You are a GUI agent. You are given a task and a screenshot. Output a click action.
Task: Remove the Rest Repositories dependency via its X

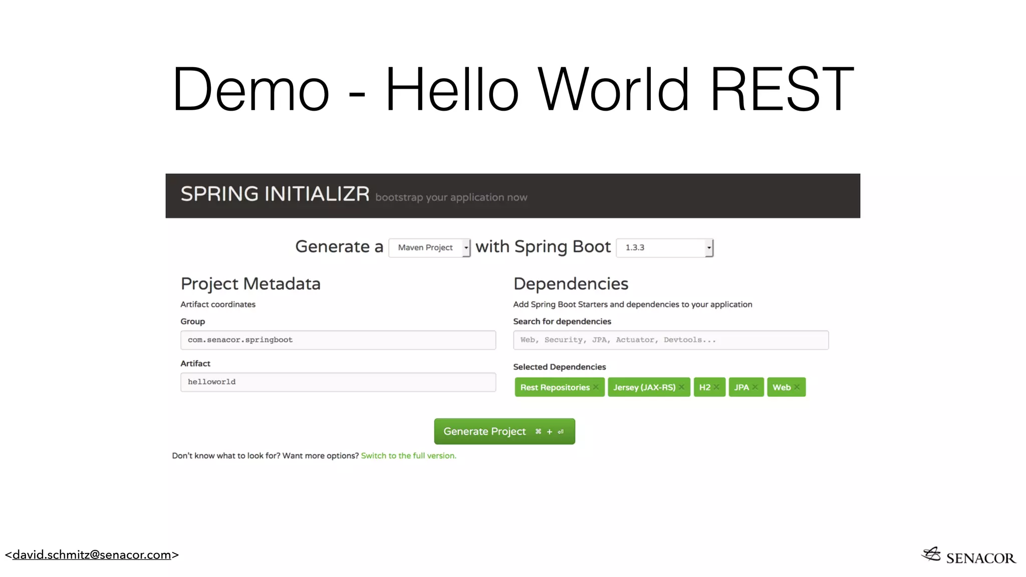tap(596, 387)
